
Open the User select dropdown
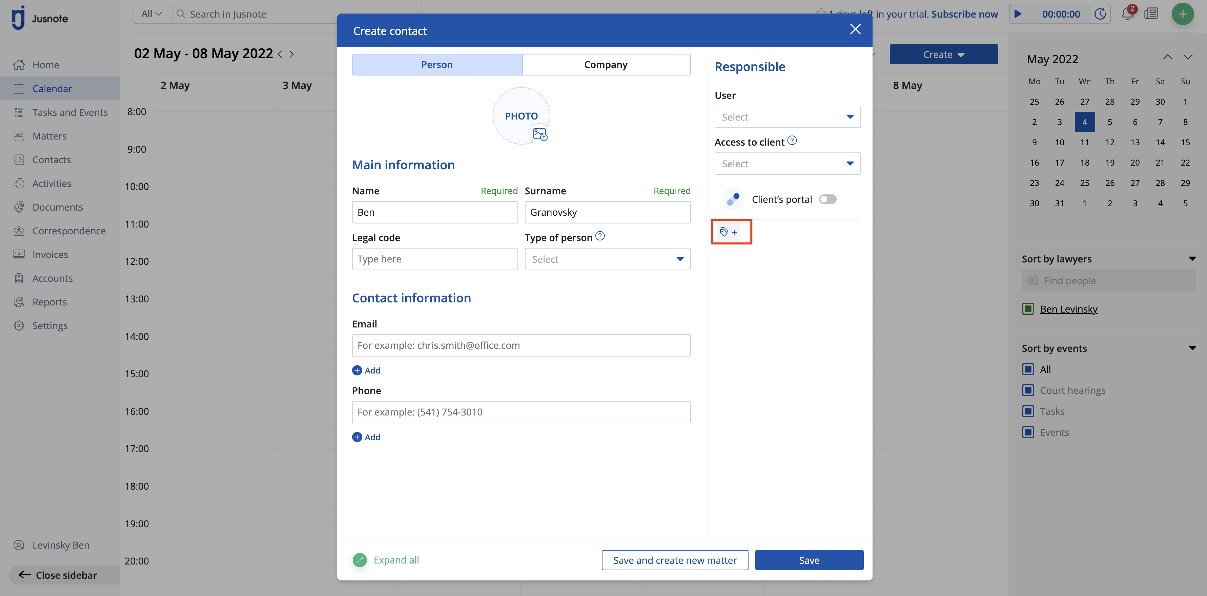point(787,116)
